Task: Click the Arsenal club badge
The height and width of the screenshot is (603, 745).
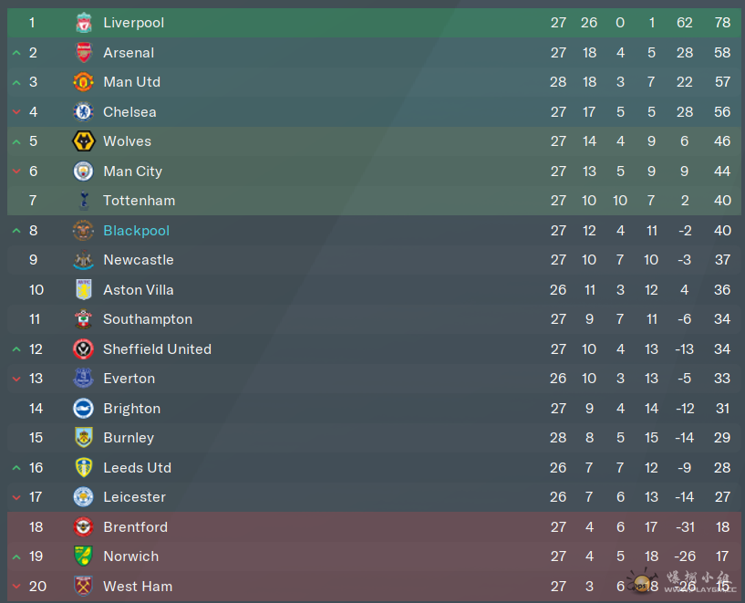Action: [x=84, y=53]
